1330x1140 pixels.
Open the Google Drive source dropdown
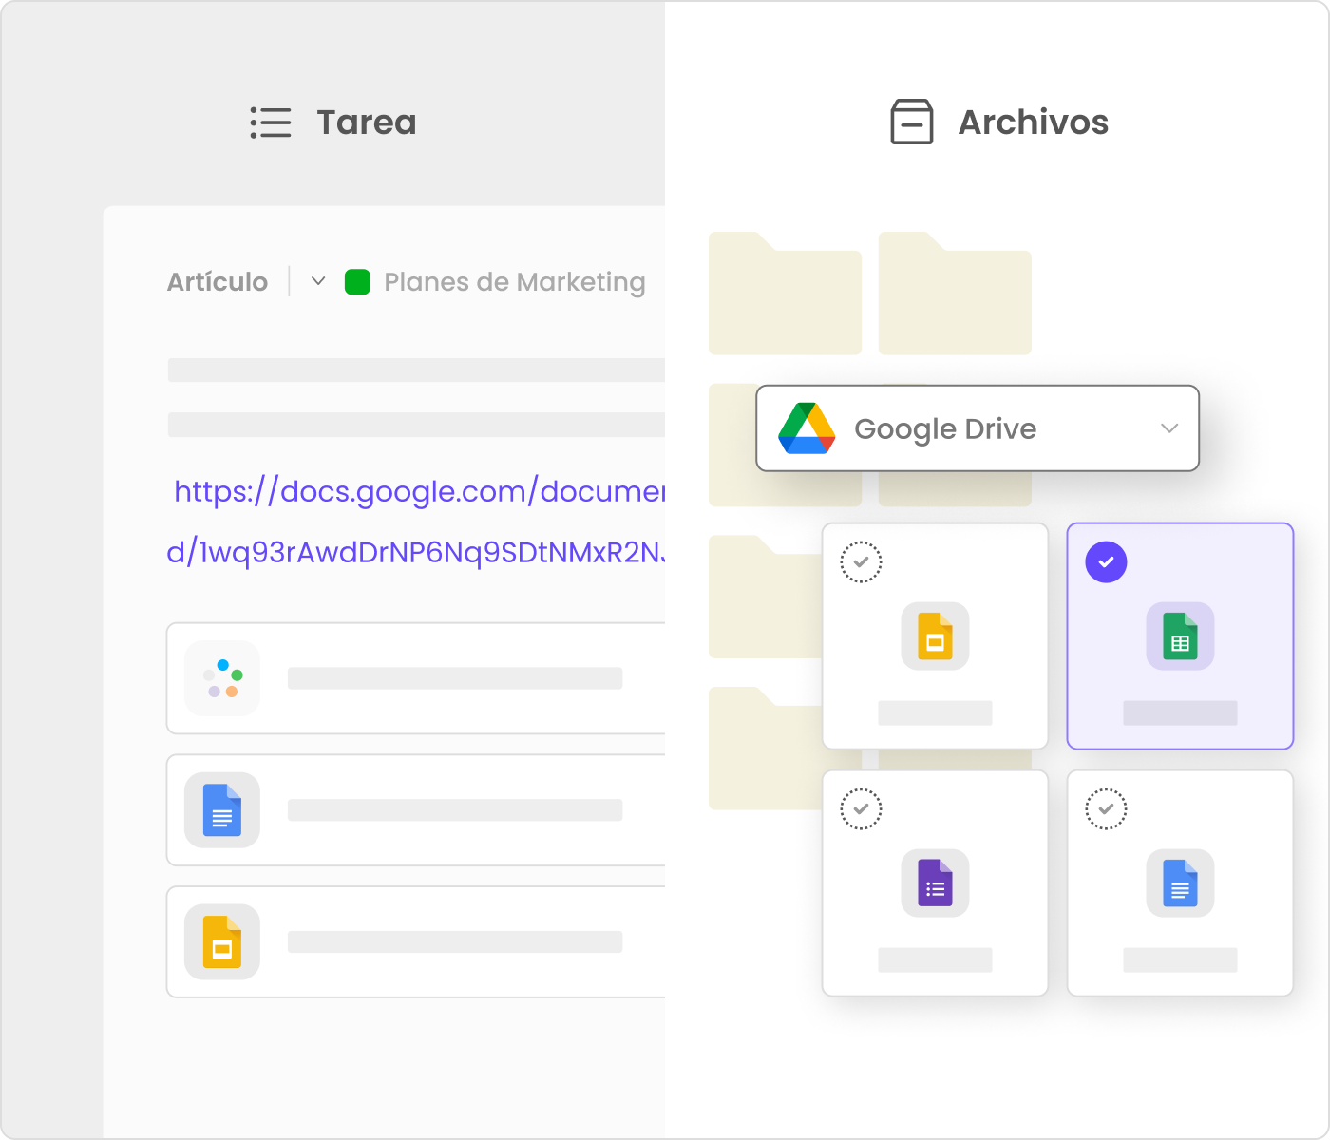coord(1168,428)
